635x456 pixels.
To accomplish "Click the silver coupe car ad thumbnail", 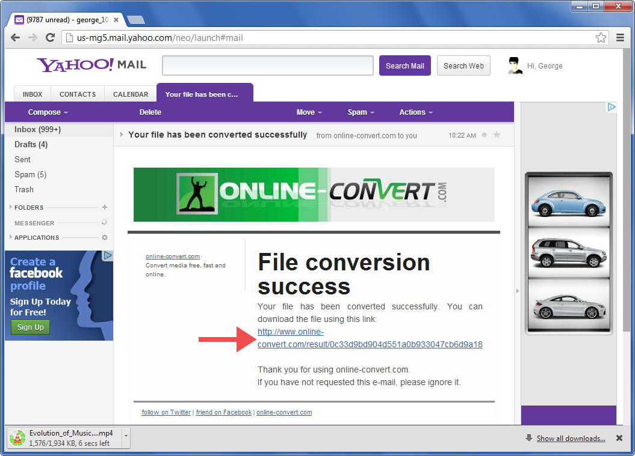I will point(569,304).
